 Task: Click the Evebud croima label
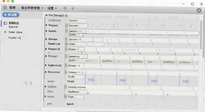(77, 87)
